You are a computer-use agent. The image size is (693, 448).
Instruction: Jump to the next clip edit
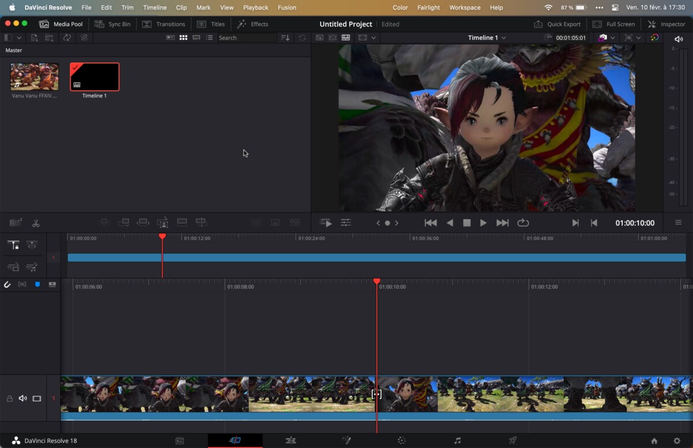[502, 223]
